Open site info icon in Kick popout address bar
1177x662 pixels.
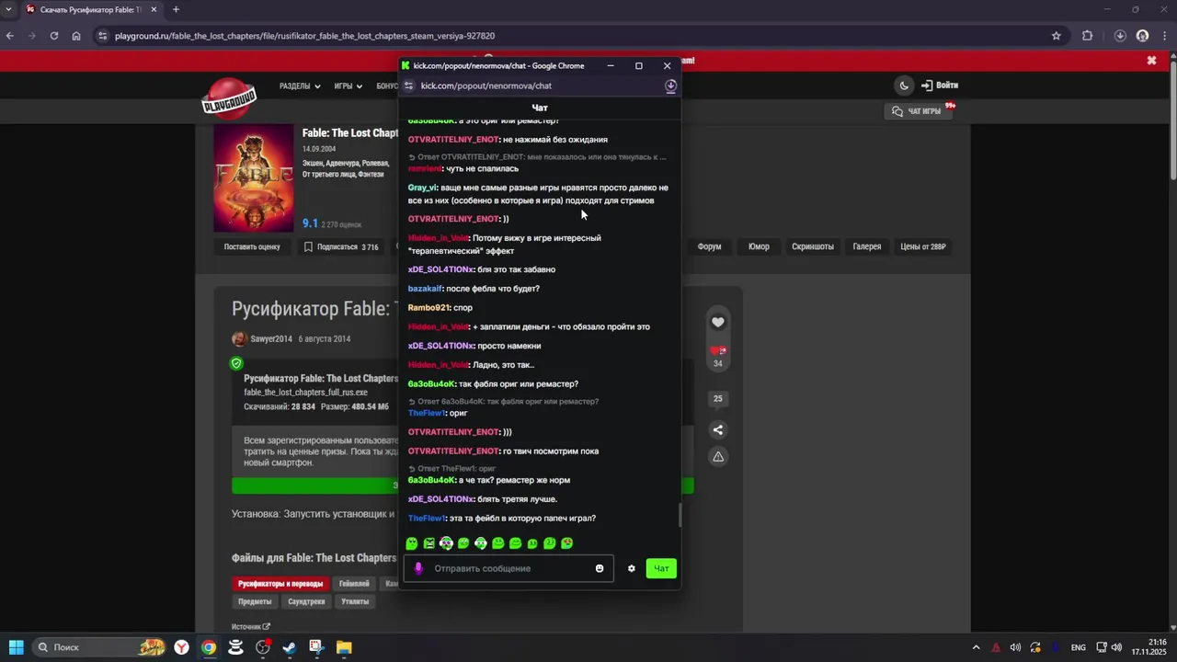click(409, 86)
